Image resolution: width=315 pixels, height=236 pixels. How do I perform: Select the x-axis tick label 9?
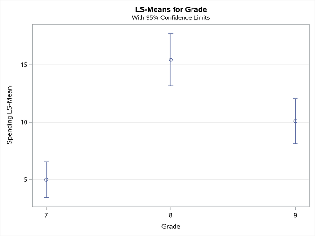296,213
